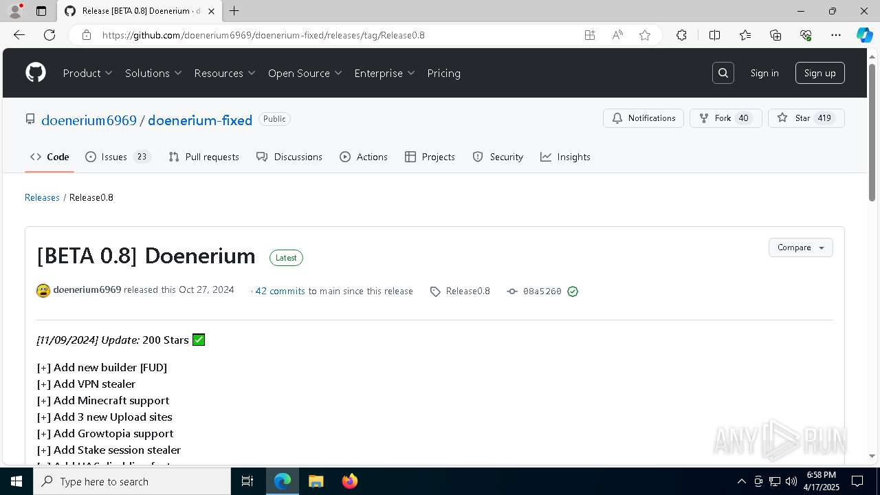Open the Issues tab

coord(118,157)
